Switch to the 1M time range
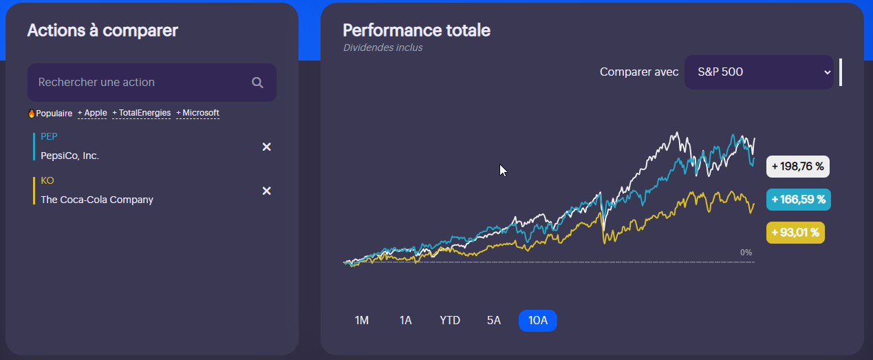873x360 pixels. (362, 320)
